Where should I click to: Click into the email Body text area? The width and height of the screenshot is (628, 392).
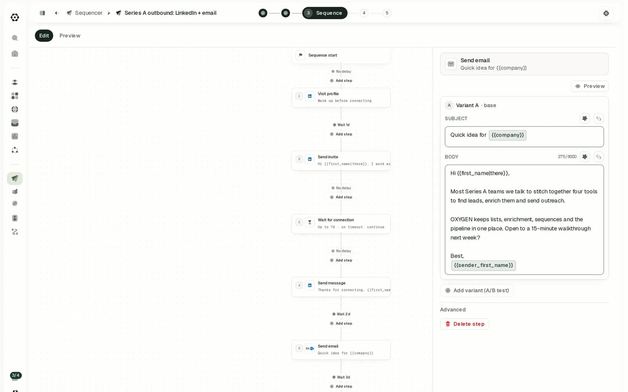tap(524, 220)
